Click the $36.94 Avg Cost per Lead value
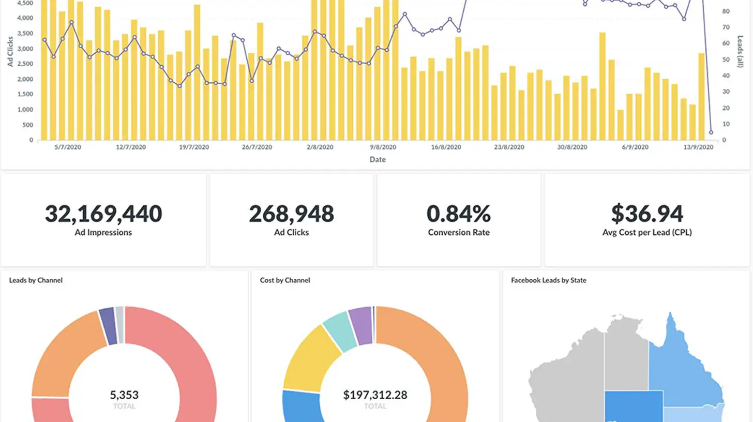 click(x=647, y=214)
